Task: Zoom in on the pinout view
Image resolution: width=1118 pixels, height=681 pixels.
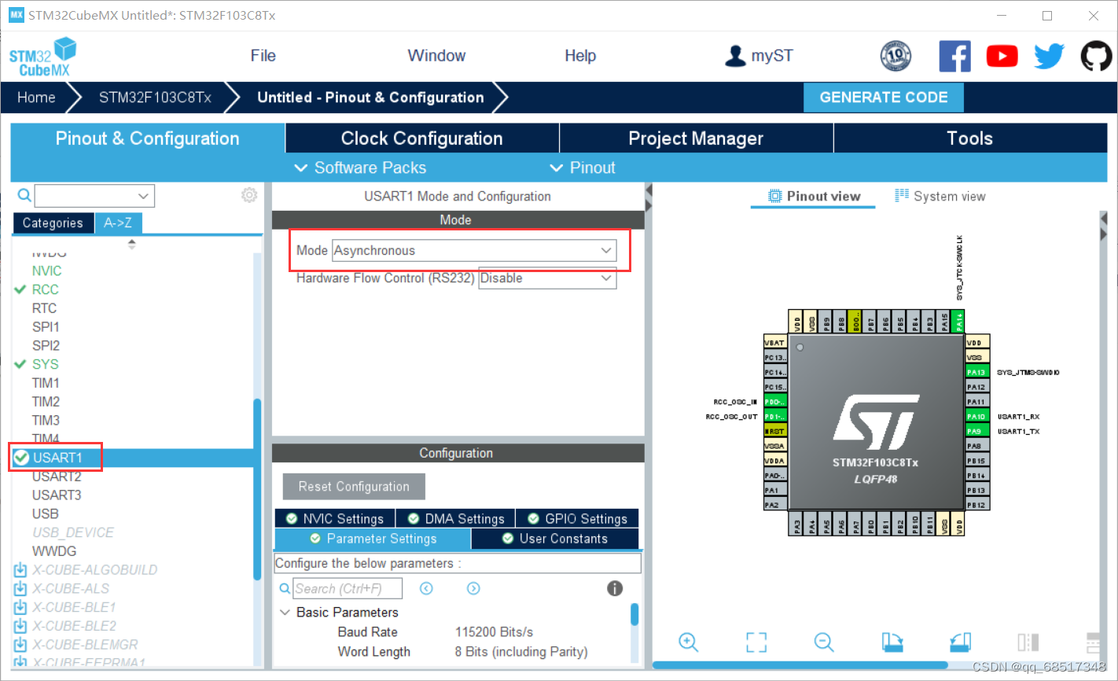Action: coord(688,642)
